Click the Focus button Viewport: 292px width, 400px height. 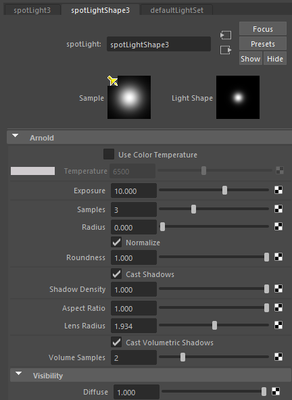coord(263,29)
